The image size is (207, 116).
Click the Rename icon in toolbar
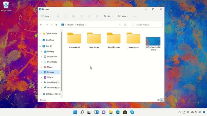coord(81,16)
